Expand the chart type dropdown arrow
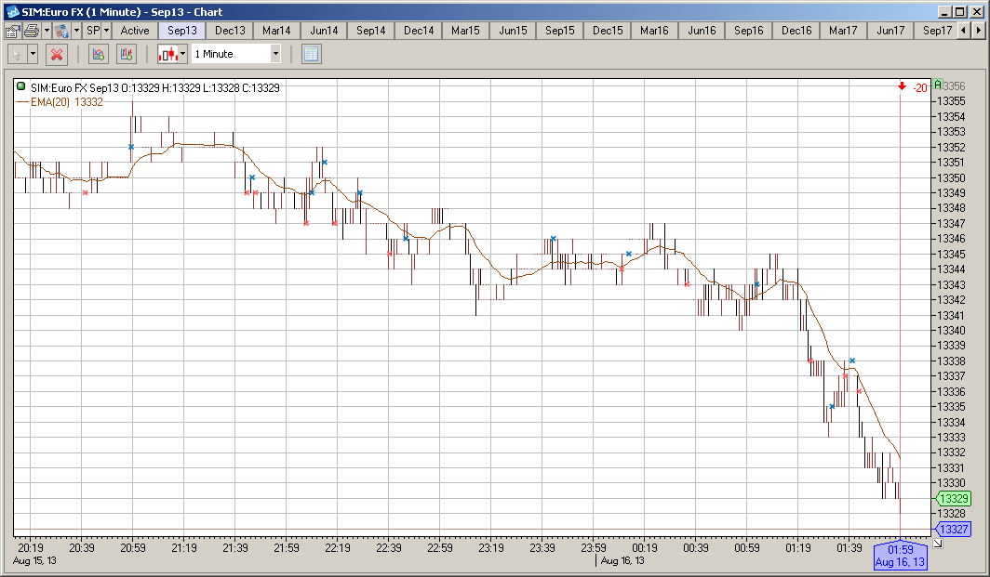The height and width of the screenshot is (577, 990). click(x=183, y=54)
